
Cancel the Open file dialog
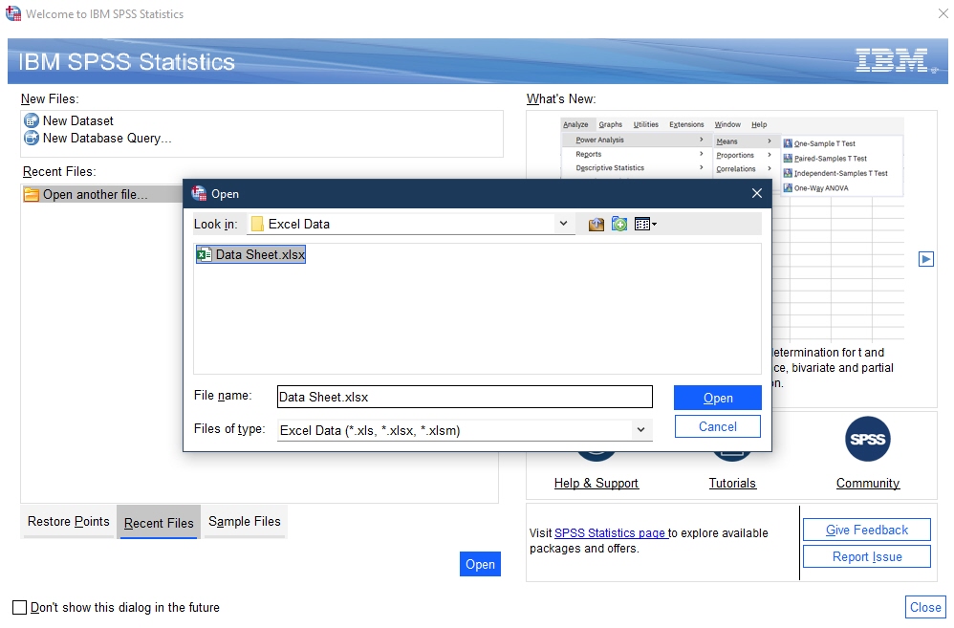[x=718, y=426]
